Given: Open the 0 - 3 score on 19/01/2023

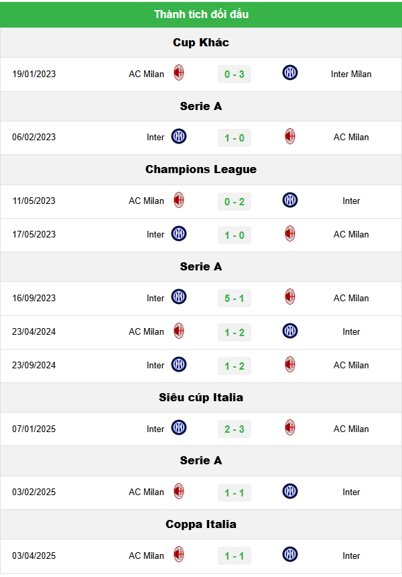Looking at the screenshot, I should 234,74.
